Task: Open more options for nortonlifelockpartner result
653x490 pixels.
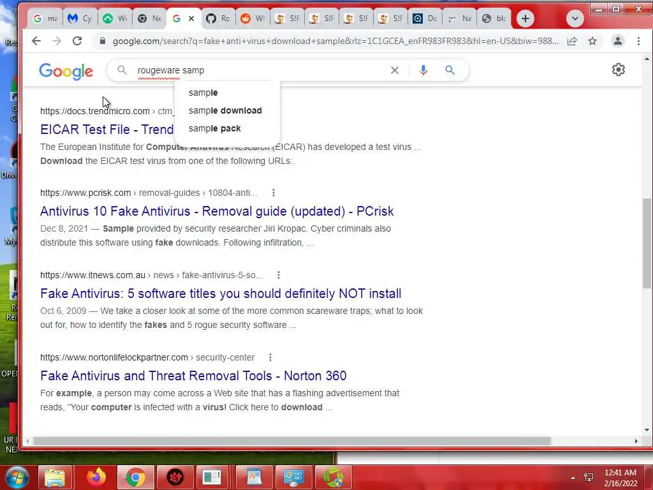Action: coord(270,357)
